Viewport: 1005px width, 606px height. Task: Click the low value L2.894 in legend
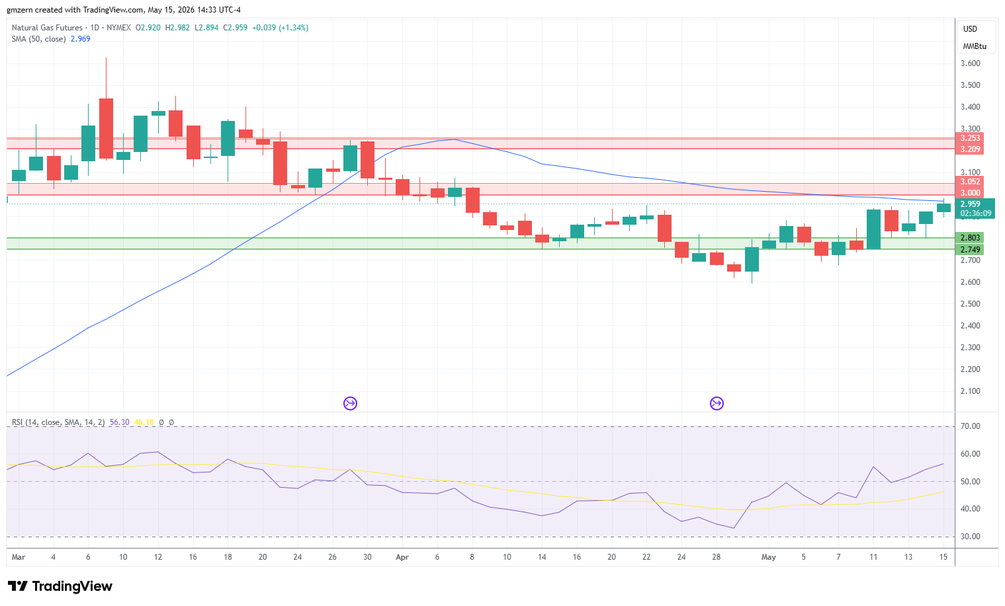206,28
